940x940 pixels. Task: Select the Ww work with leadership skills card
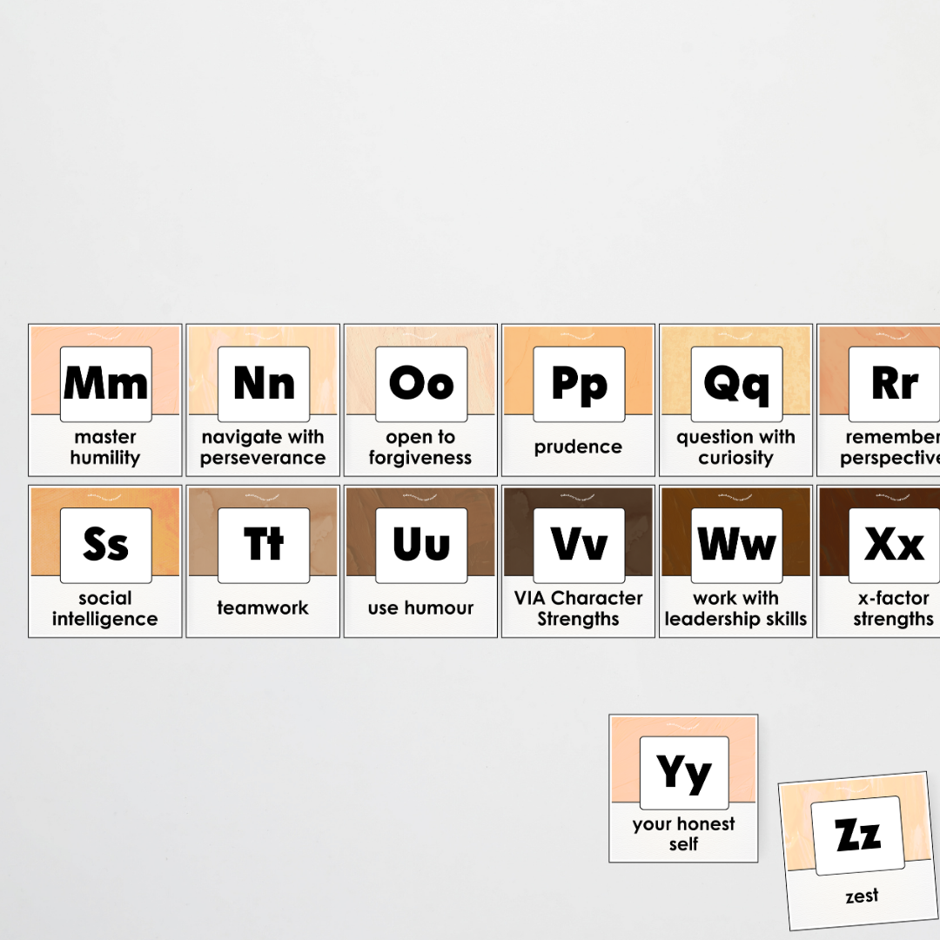pos(735,560)
